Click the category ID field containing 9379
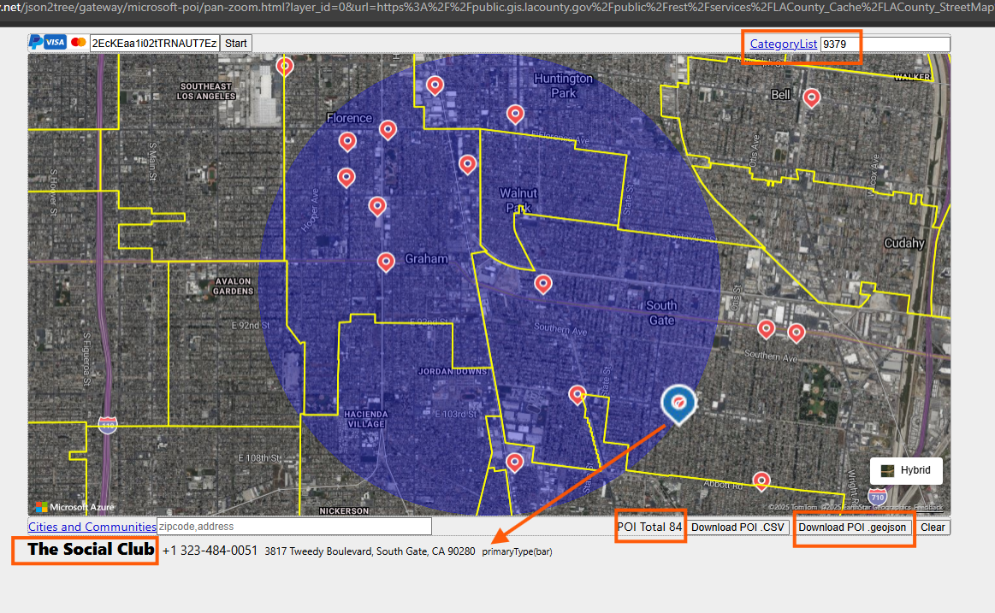The height and width of the screenshot is (613, 995). pos(885,44)
